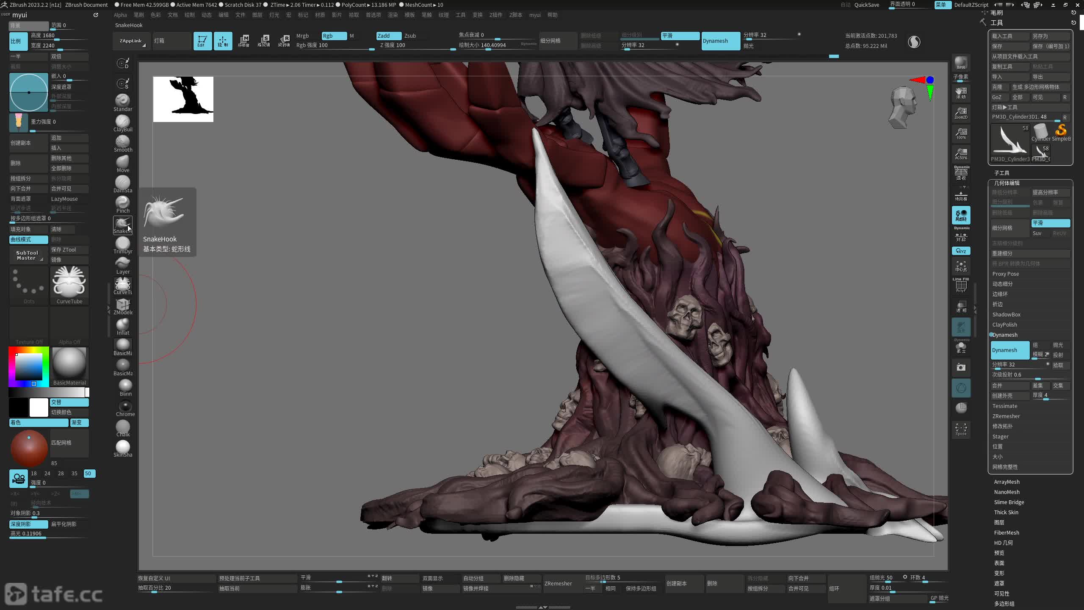
Task: Open the Alpha menu
Action: pos(120,15)
